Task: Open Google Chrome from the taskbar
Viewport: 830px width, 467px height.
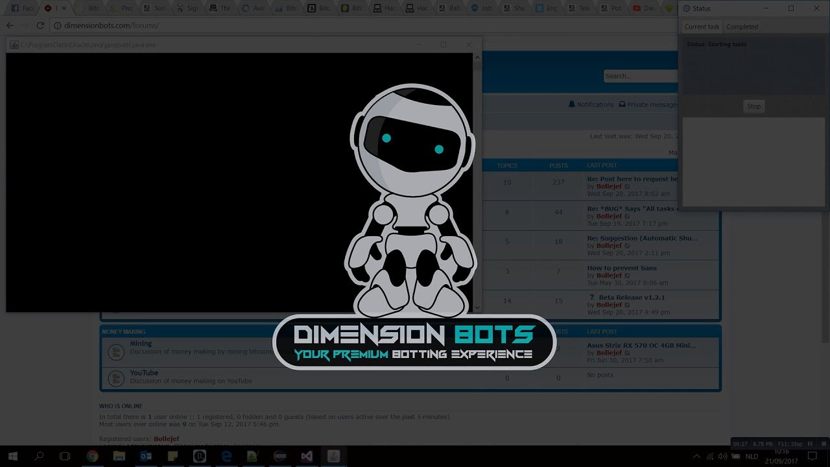Action: pyautogui.click(x=92, y=457)
